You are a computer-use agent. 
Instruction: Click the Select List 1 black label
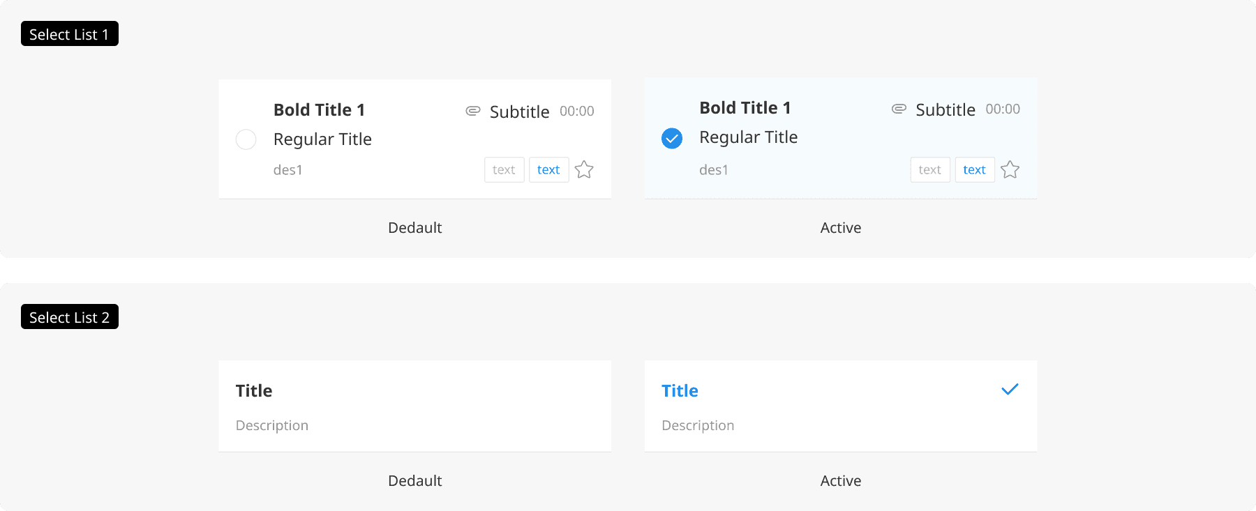pos(69,34)
